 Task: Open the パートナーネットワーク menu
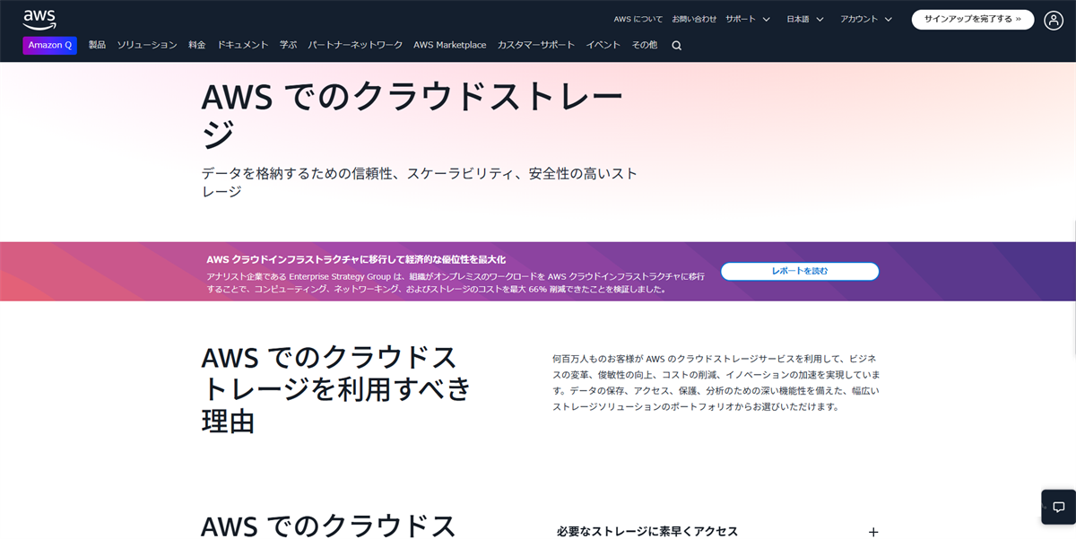(x=355, y=45)
